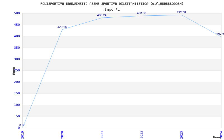Click the x-axis year label 2023

[181, 135]
